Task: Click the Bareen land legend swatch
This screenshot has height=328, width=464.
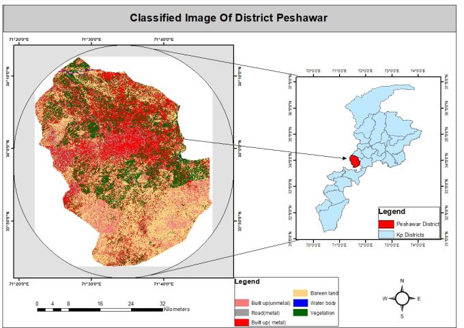Action: (300, 293)
